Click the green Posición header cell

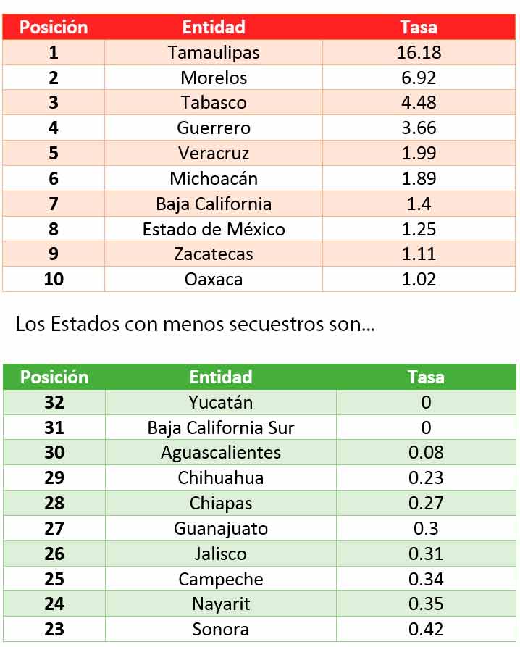tap(54, 377)
